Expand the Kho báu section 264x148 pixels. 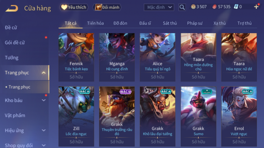tap(43, 100)
